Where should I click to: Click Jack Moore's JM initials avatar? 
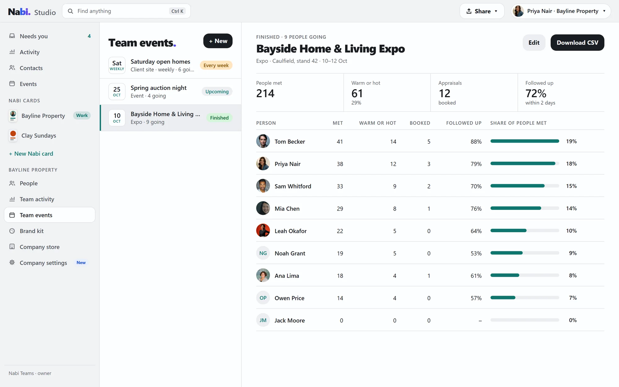(263, 320)
